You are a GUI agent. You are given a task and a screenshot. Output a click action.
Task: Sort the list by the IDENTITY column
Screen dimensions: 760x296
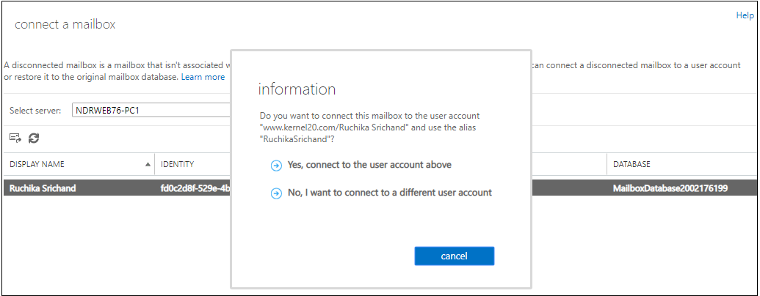coord(178,164)
